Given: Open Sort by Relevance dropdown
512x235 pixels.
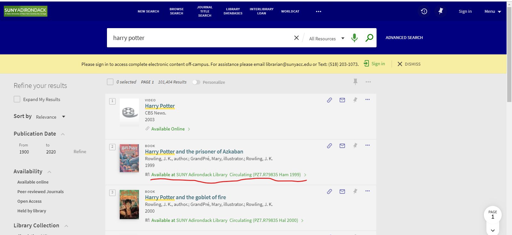Looking at the screenshot, I should click(51, 117).
